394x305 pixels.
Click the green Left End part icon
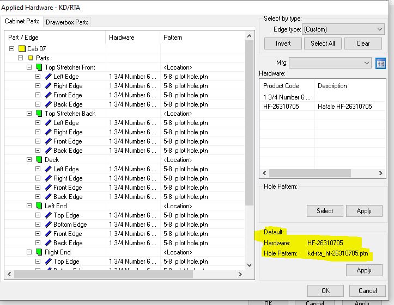pos(39,206)
